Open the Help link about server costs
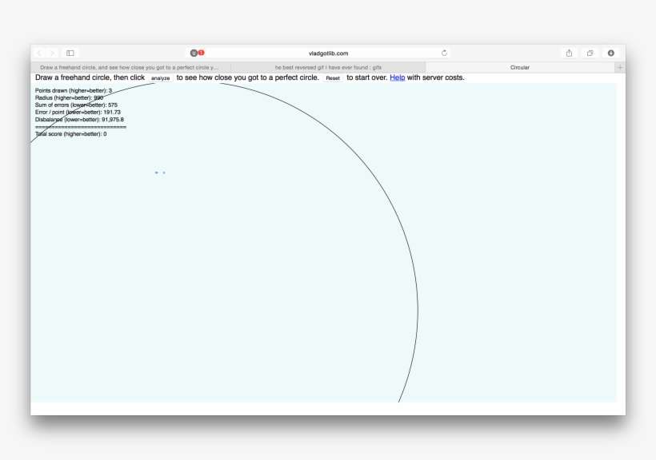The image size is (656, 460). [x=396, y=77]
